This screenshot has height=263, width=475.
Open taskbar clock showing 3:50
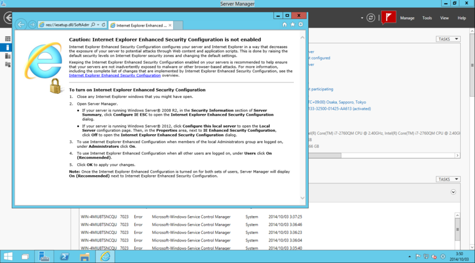click(x=459, y=256)
